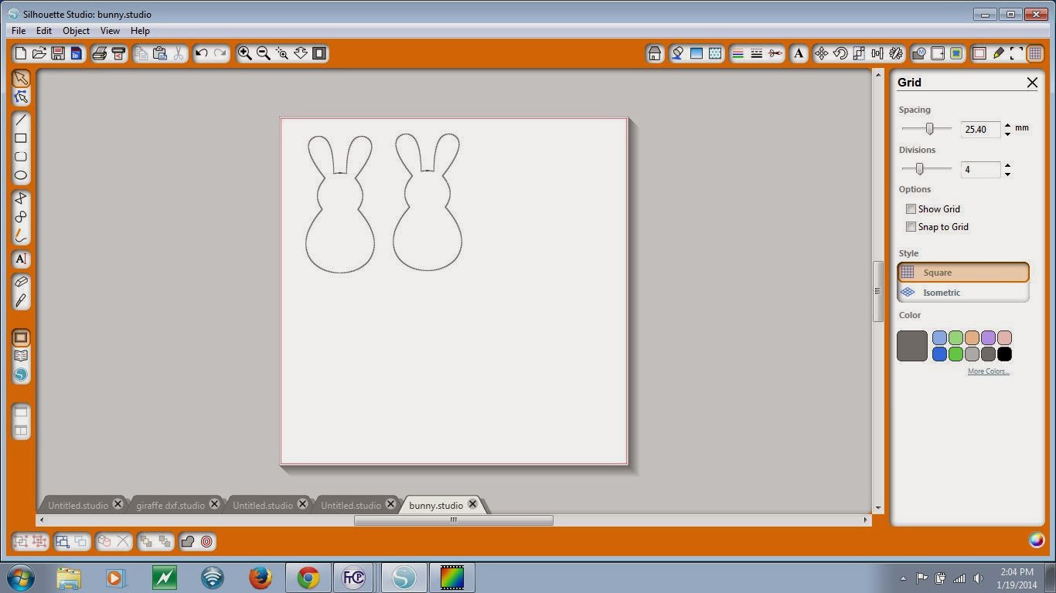Image resolution: width=1056 pixels, height=593 pixels.
Task: Open the Cut Style scissors icon
Action: coord(775,53)
